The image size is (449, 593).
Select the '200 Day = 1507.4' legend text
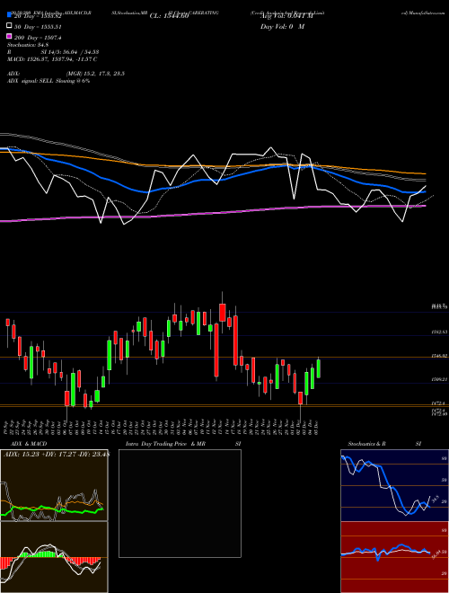38,38
